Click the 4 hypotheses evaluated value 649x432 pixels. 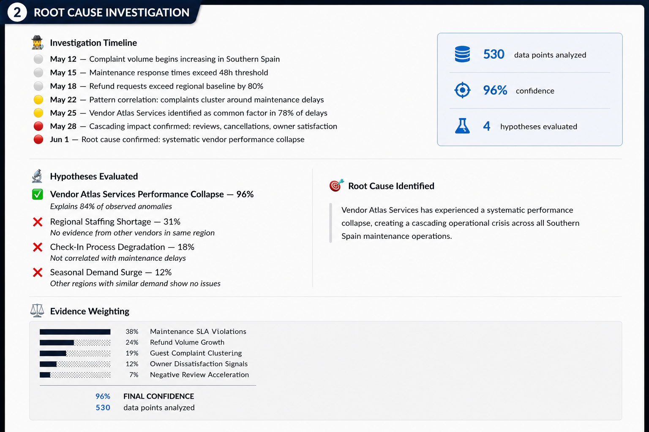pyautogui.click(x=487, y=126)
